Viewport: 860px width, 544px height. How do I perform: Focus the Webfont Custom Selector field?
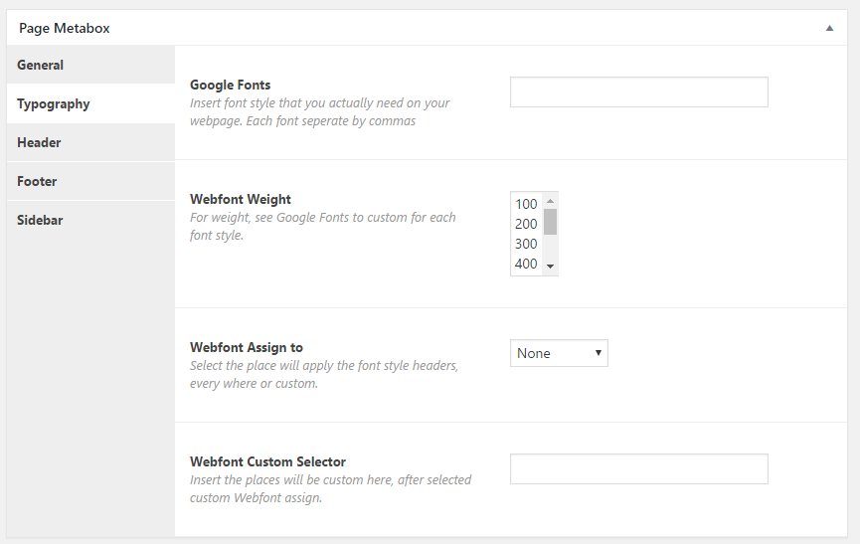coord(639,468)
